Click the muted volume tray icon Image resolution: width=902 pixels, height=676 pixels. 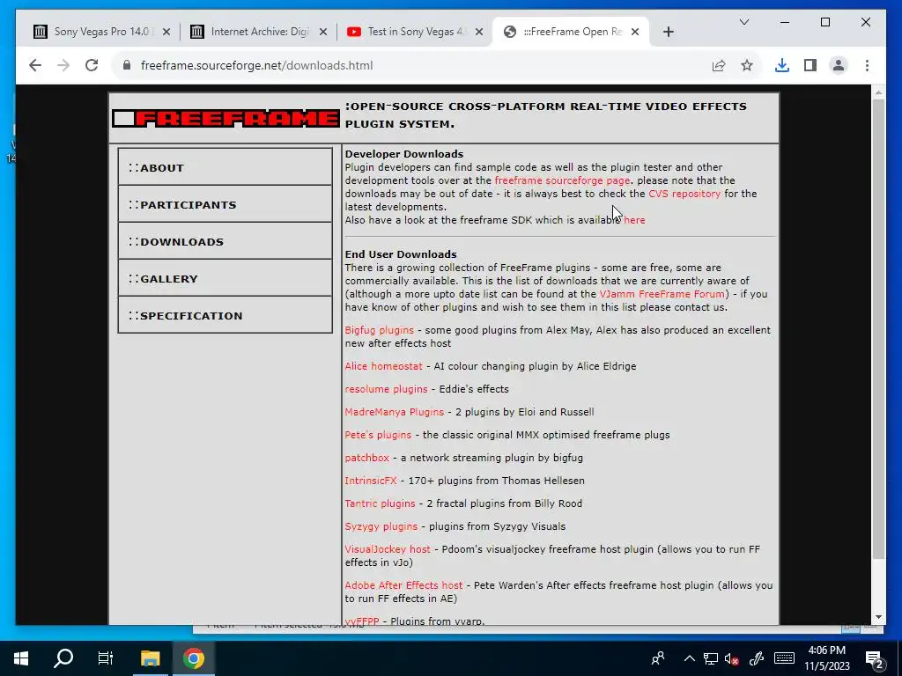(x=732, y=658)
